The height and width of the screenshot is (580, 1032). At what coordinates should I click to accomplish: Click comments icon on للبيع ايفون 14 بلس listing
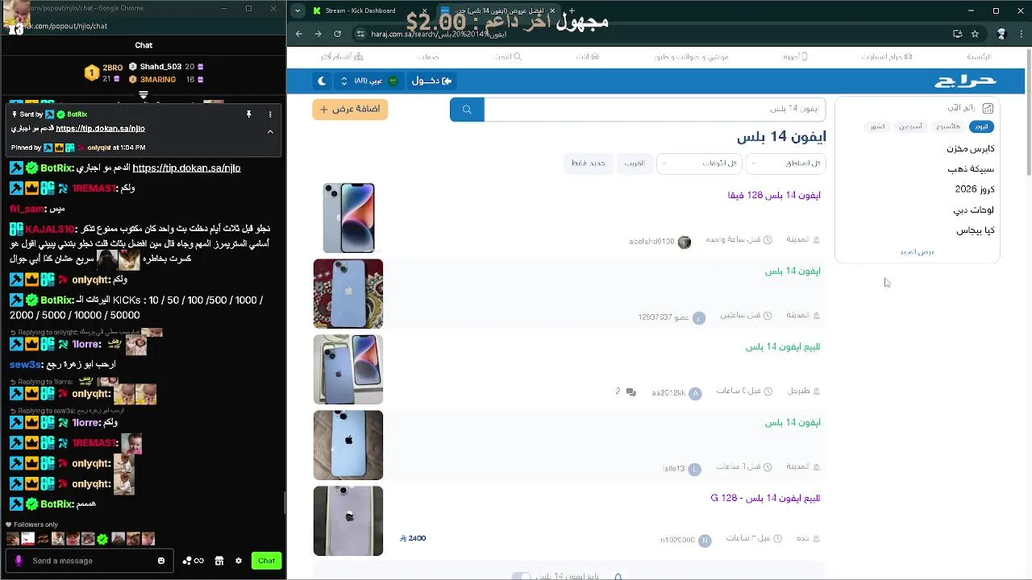[630, 392]
